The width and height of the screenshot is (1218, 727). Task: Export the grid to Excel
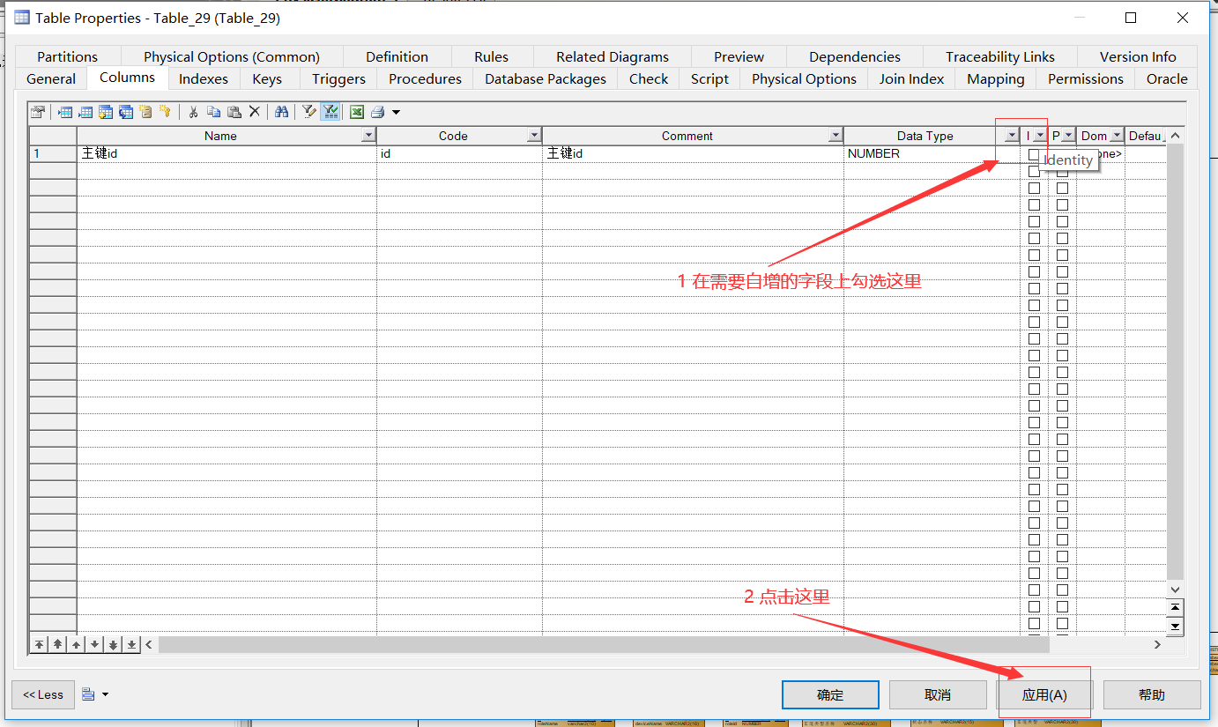coord(357,112)
